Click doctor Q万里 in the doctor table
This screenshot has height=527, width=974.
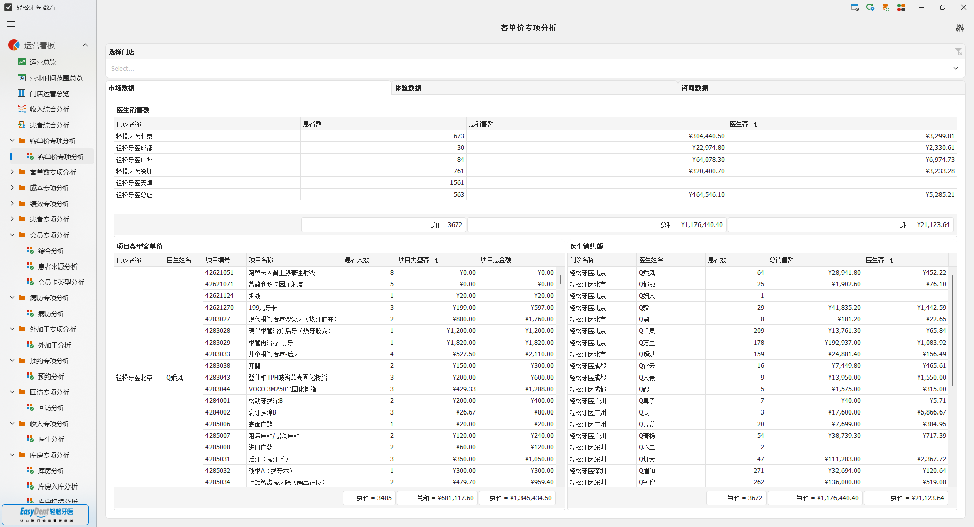tap(647, 342)
